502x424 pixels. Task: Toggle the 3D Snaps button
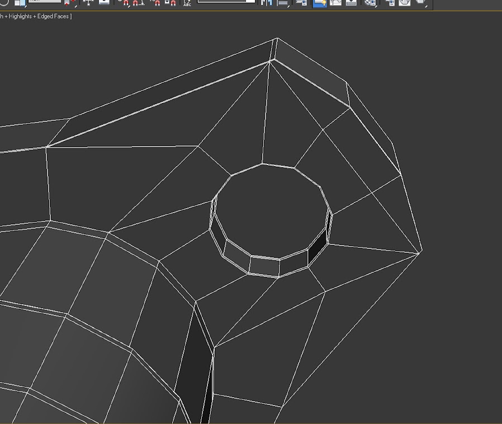[124, 3]
